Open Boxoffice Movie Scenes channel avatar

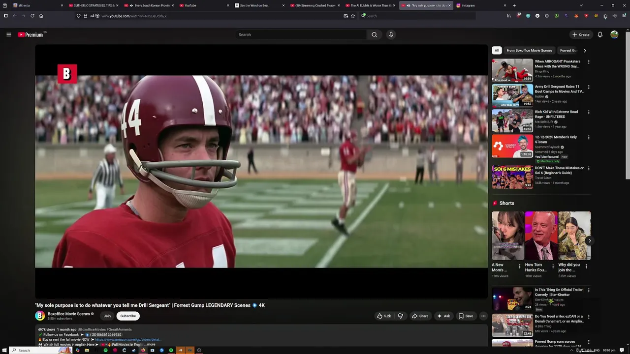click(40, 316)
